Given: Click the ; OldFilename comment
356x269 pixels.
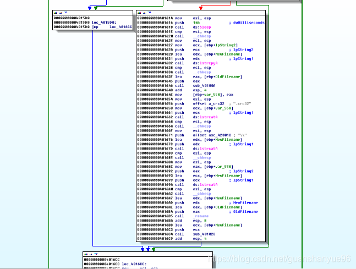Looking at the screenshot, I should click(243, 212).
